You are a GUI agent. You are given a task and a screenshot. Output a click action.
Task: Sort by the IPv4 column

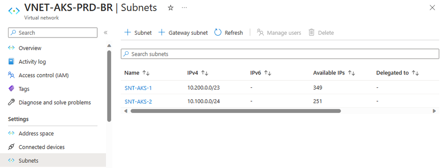198,73
